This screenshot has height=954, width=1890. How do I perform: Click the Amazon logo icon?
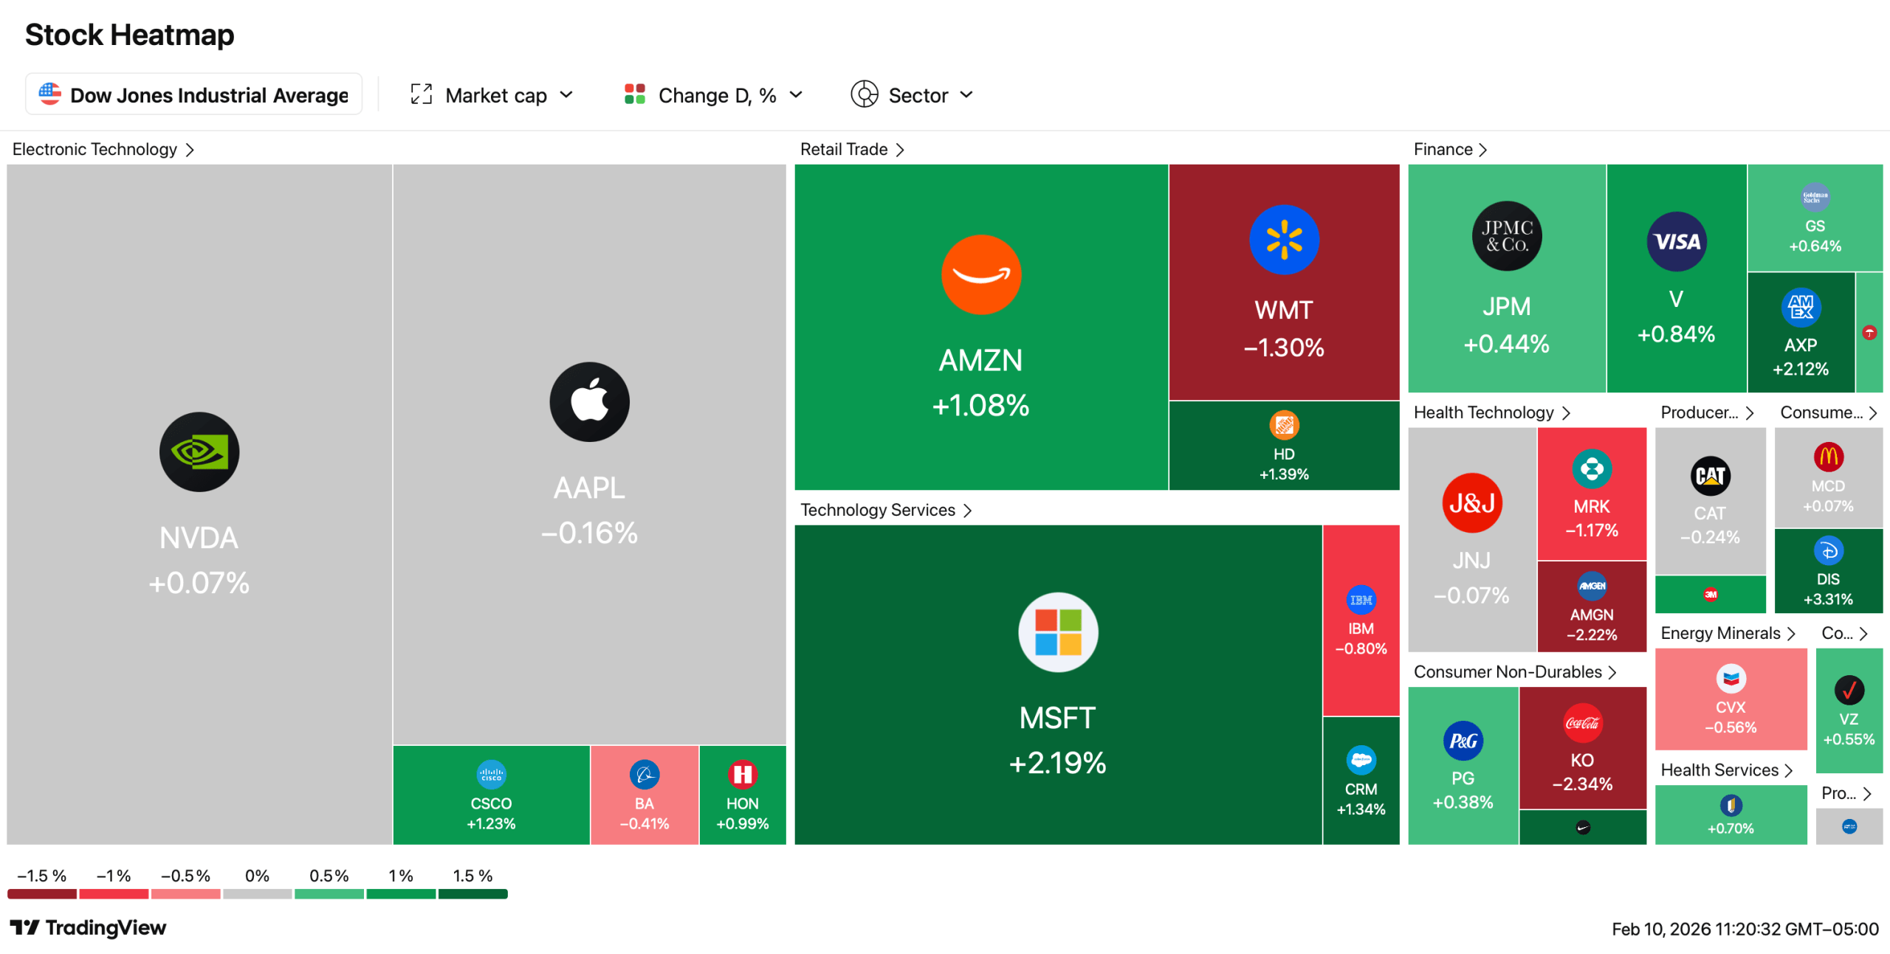[981, 274]
